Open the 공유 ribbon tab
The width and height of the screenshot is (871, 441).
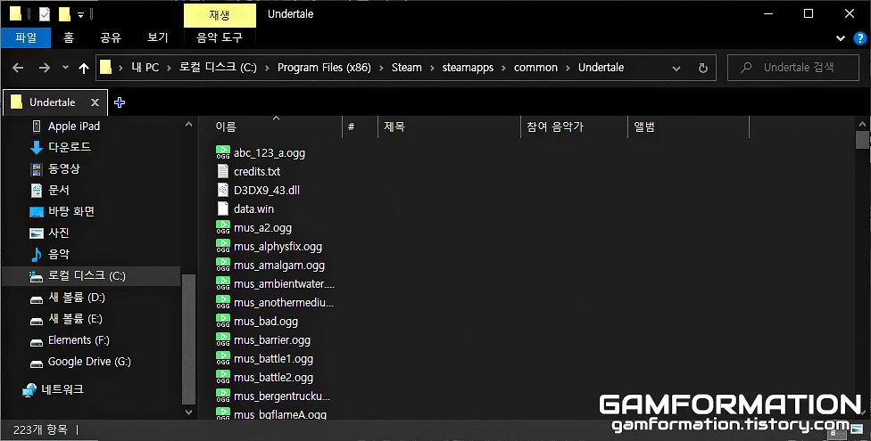pyautogui.click(x=111, y=37)
